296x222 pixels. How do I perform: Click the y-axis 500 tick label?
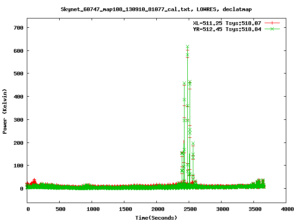18,74
